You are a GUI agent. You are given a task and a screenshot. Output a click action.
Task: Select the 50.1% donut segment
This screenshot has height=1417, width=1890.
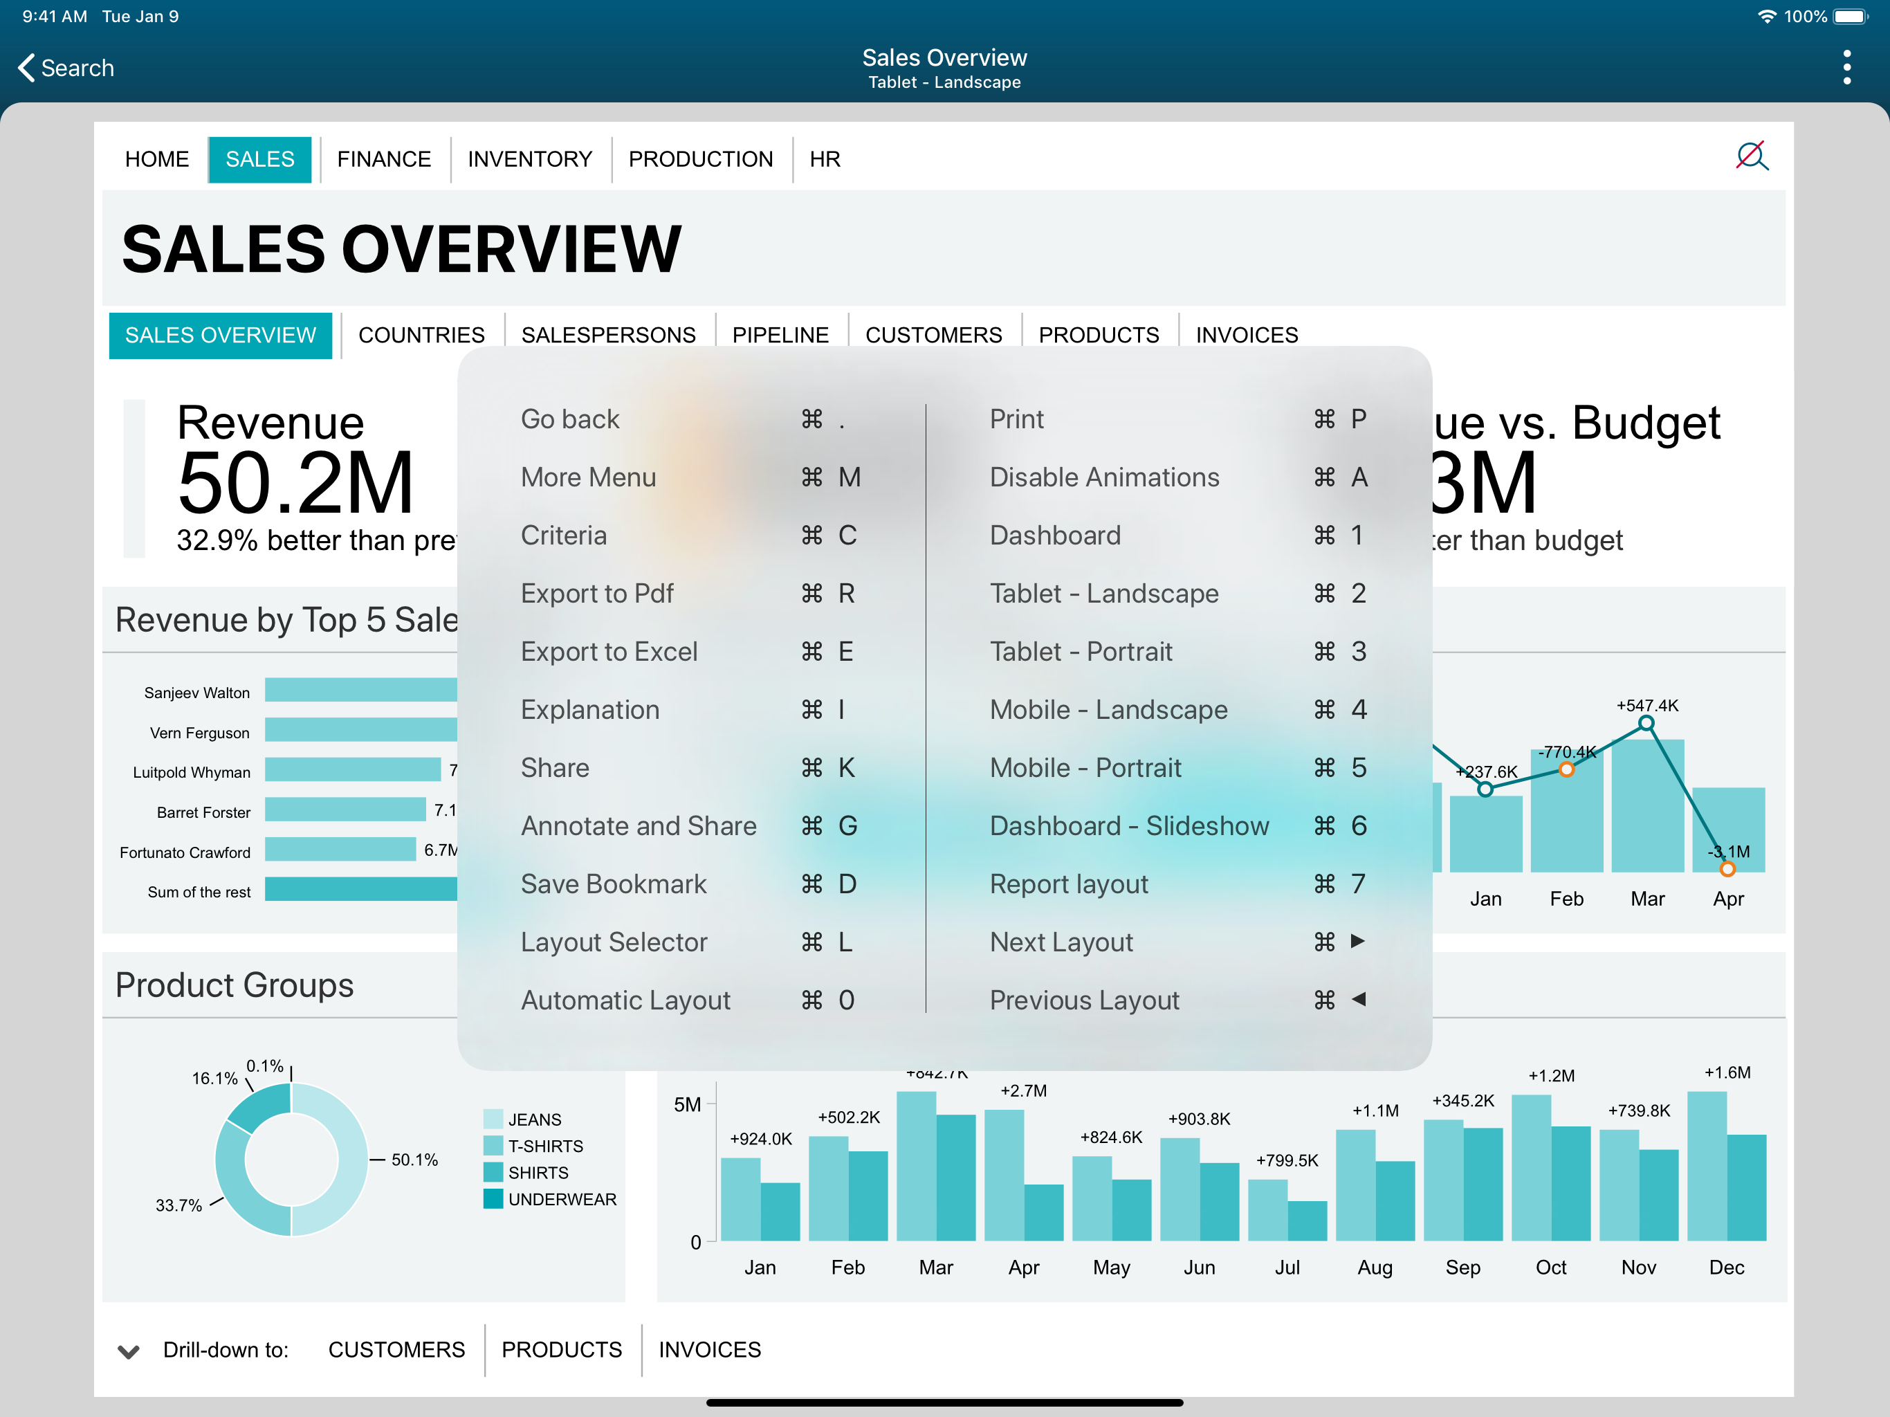coord(352,1160)
